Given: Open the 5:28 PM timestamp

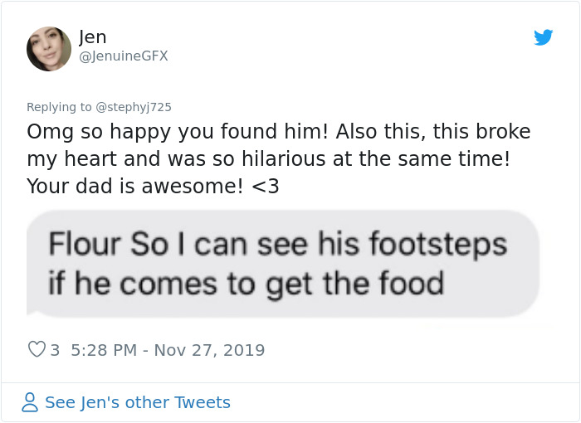Looking at the screenshot, I should (x=104, y=350).
